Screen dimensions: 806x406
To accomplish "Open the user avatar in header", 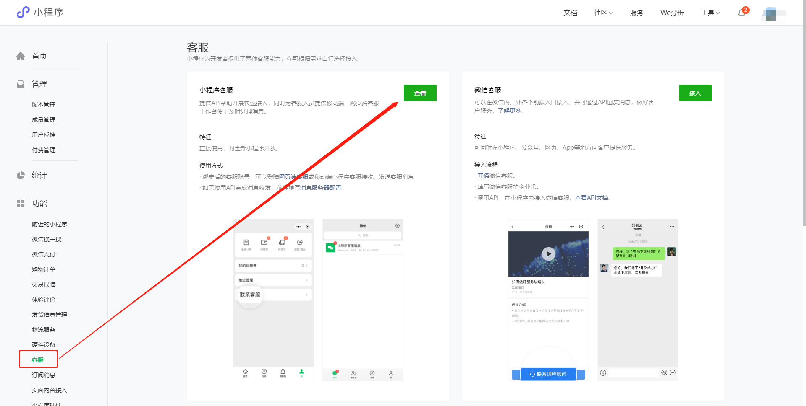I will tap(771, 13).
